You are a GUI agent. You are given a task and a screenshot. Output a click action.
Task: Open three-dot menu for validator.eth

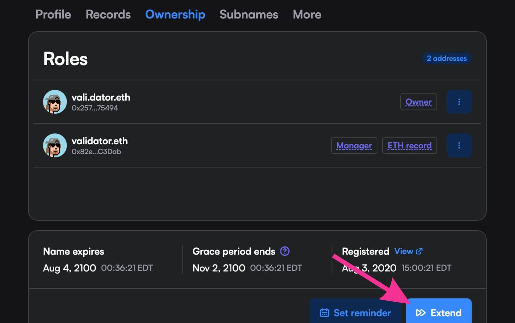point(459,146)
